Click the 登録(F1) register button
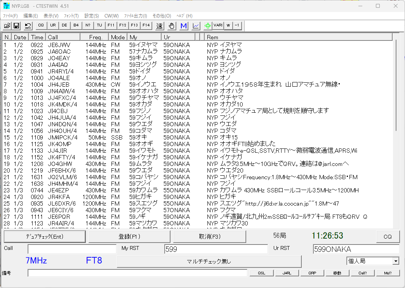This screenshot has width=405, height=288. tap(129, 237)
